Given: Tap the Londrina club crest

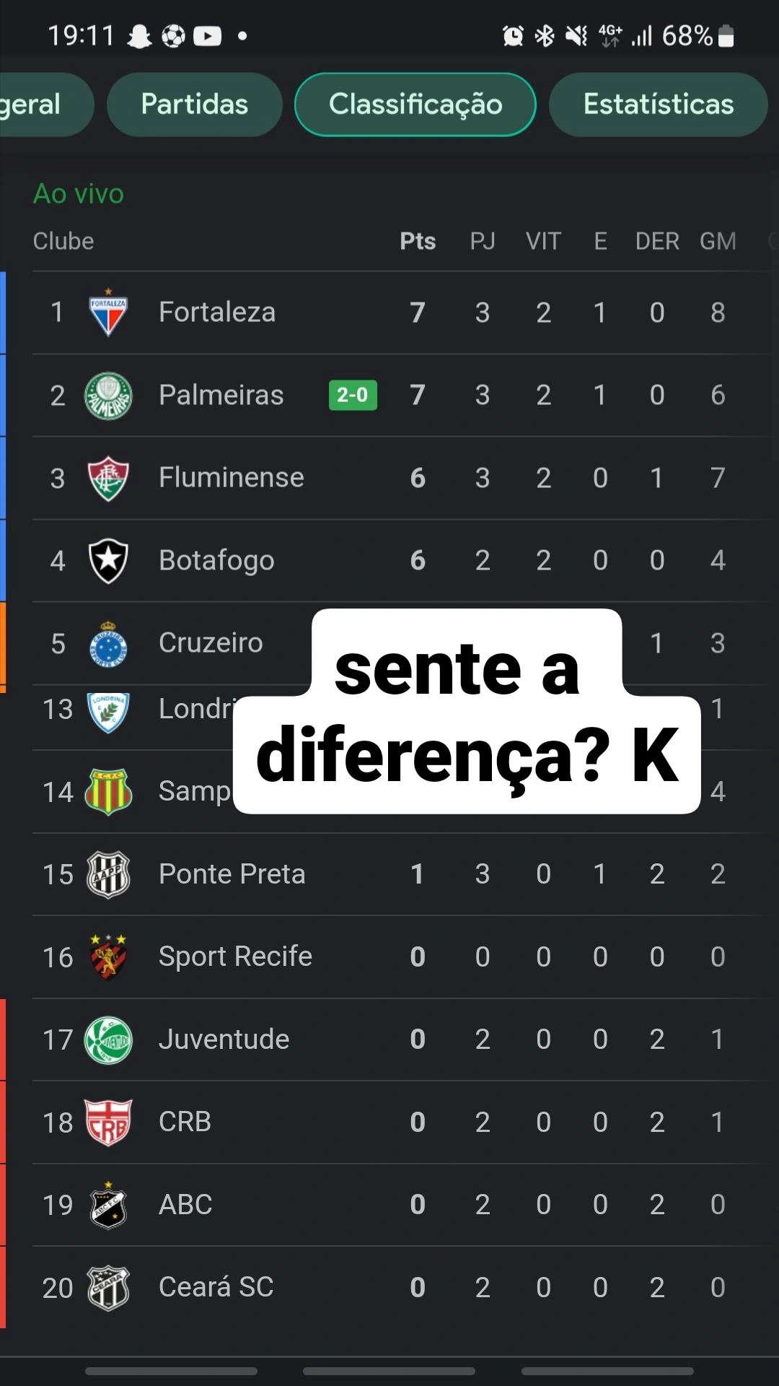Looking at the screenshot, I should (x=108, y=712).
